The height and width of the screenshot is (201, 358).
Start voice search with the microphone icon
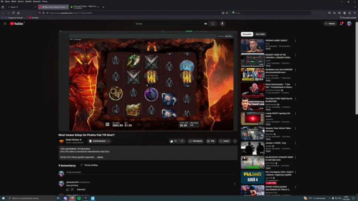click(x=222, y=24)
